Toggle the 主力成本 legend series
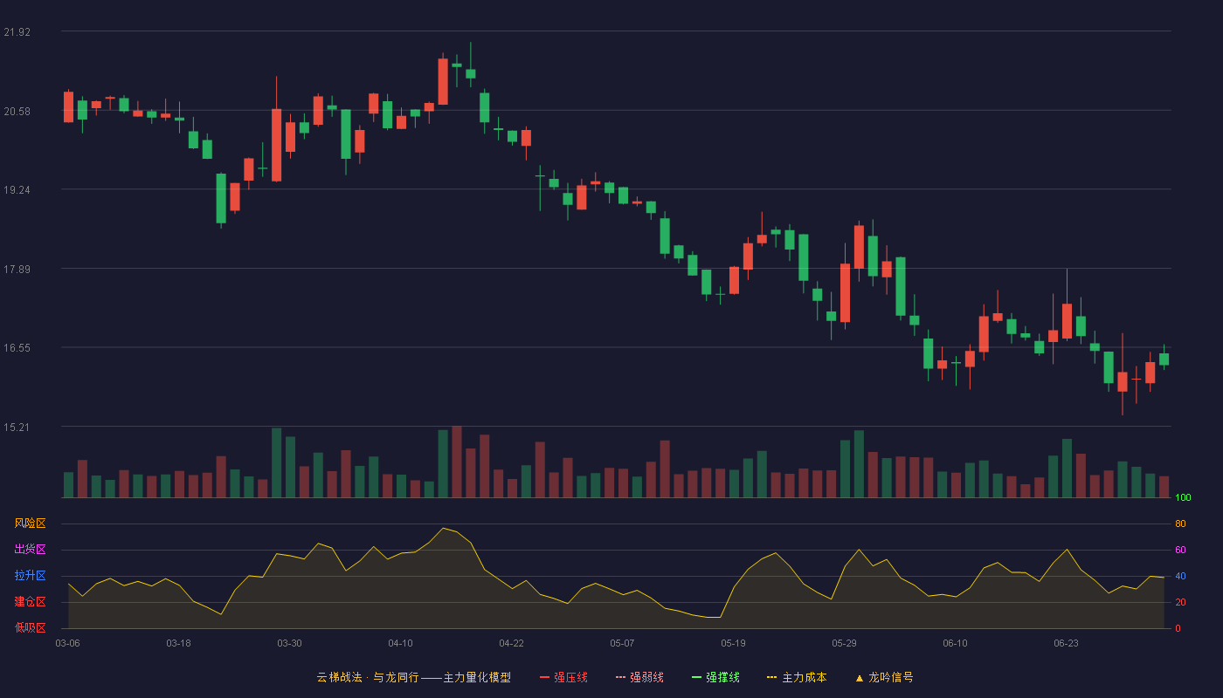 point(797,677)
